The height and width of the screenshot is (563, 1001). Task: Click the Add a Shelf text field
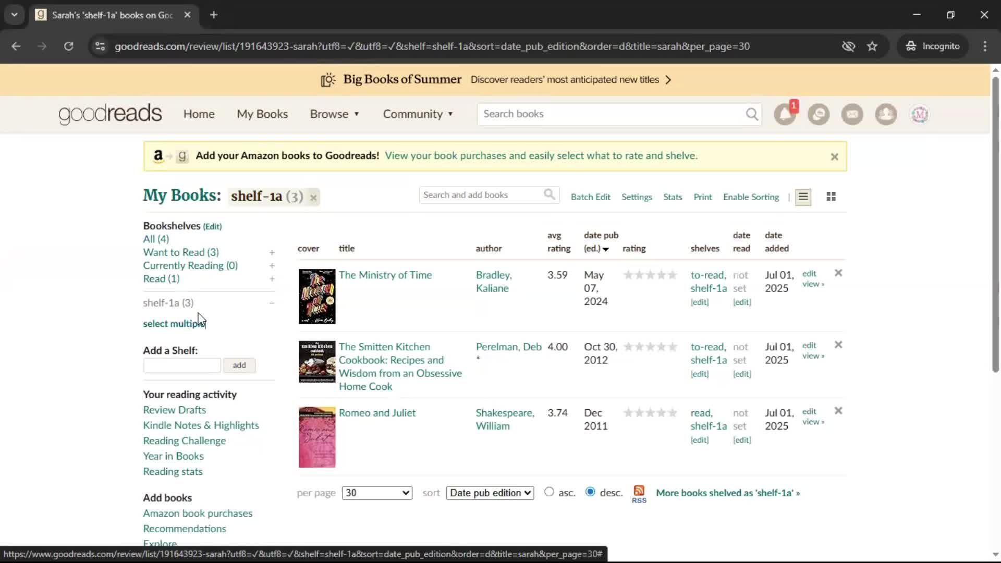[x=182, y=365]
